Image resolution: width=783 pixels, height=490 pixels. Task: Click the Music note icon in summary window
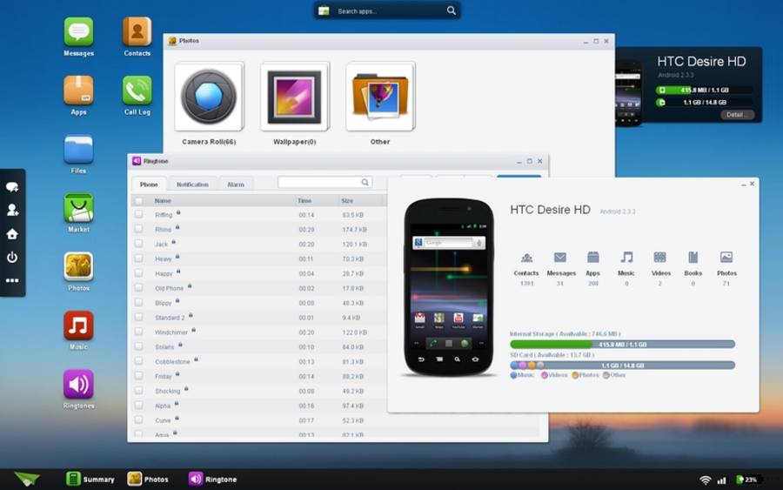coord(626,258)
